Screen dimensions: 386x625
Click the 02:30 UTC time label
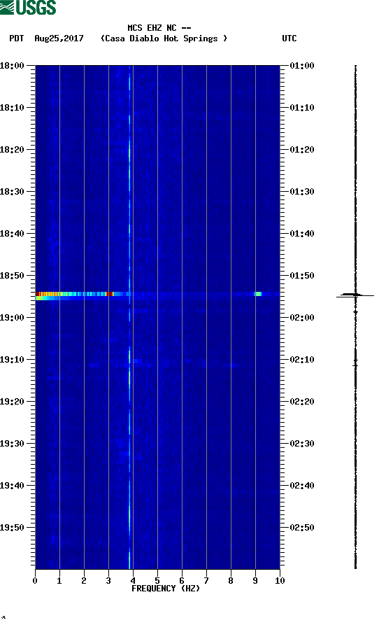click(302, 444)
